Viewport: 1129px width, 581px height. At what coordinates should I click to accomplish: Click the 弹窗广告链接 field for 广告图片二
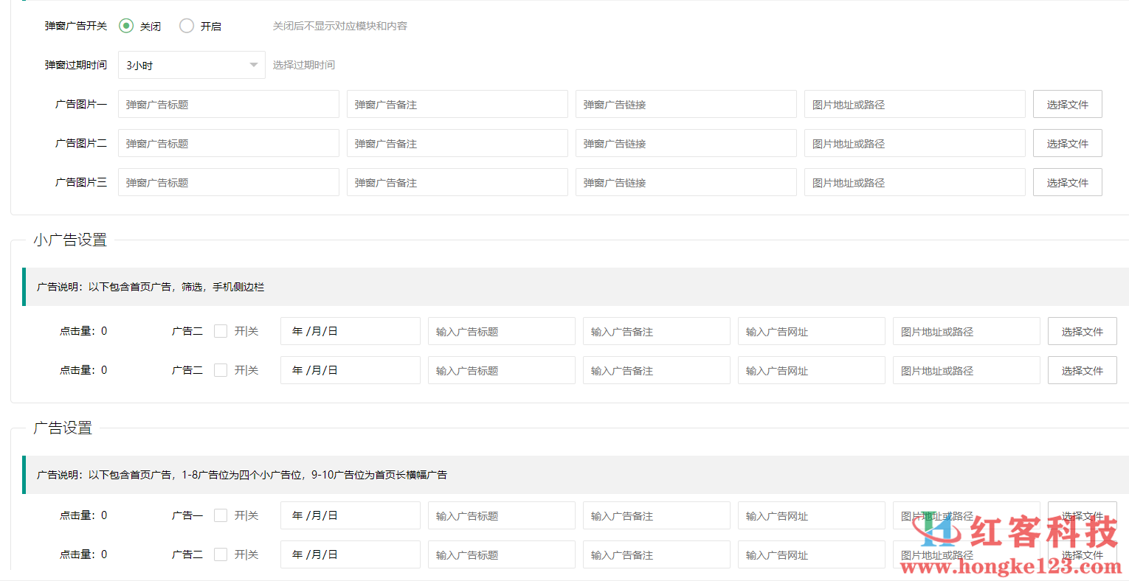tap(686, 143)
